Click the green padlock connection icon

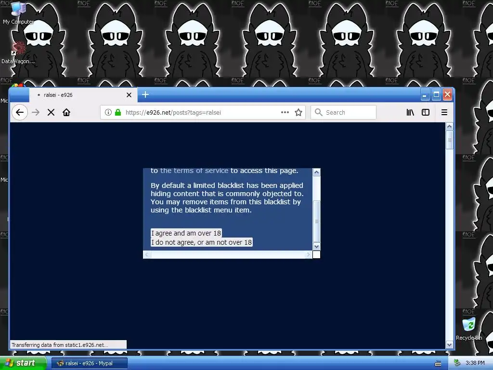(118, 112)
